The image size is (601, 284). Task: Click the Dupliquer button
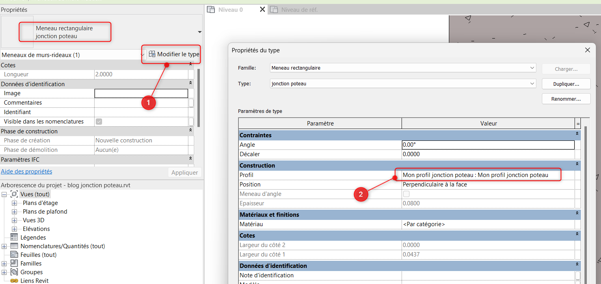point(566,83)
